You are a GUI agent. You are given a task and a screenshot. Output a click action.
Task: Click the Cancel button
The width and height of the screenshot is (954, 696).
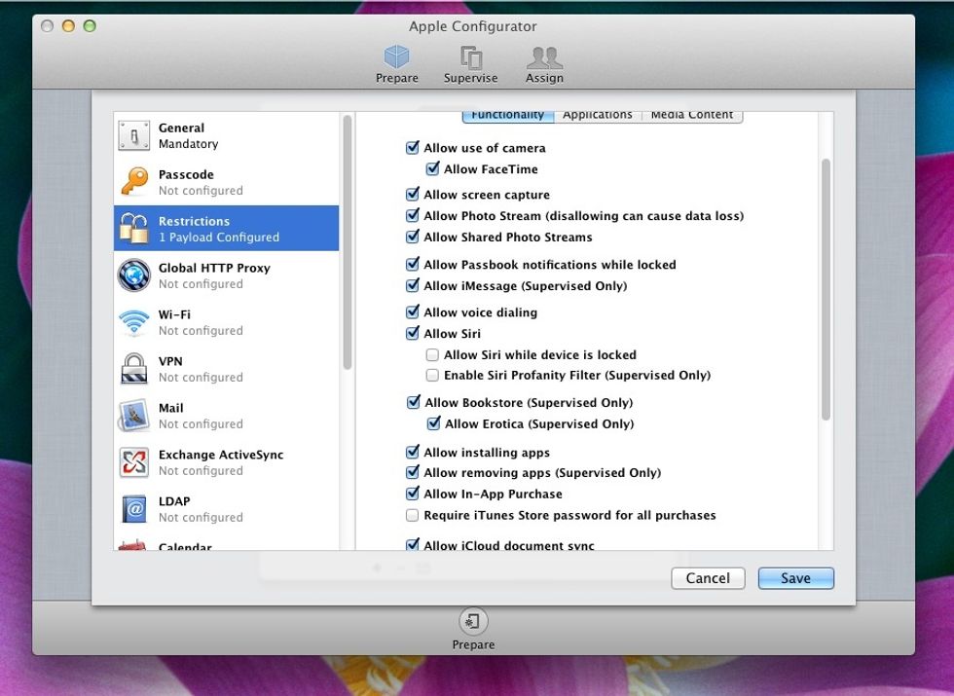click(x=709, y=578)
